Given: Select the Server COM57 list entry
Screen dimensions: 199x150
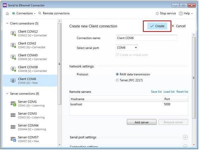Looking at the screenshot, I should pos(30,139).
